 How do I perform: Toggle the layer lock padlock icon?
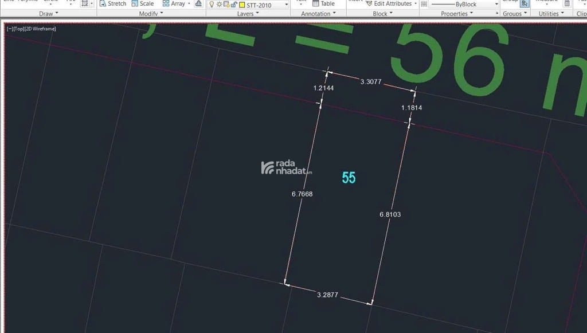(234, 5)
